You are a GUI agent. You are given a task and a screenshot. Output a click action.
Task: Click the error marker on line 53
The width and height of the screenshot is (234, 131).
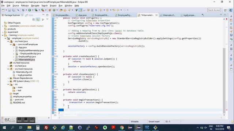[x=53, y=110]
